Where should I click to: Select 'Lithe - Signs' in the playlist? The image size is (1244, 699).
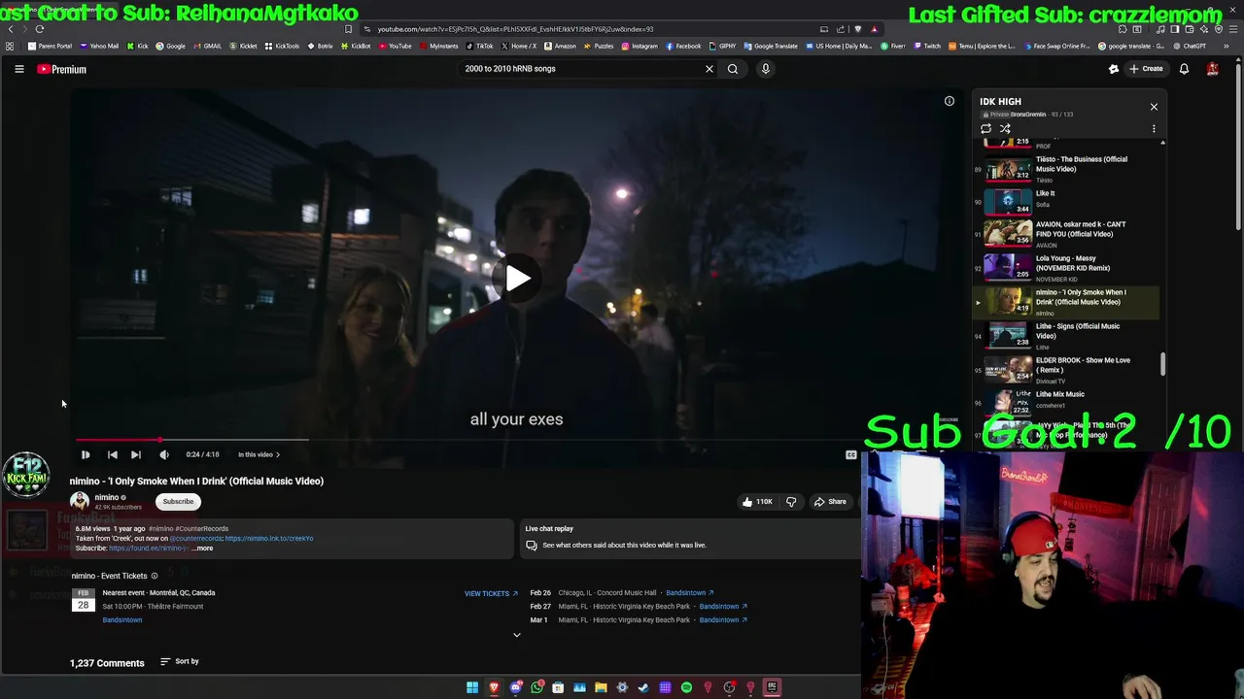[x=1067, y=336]
